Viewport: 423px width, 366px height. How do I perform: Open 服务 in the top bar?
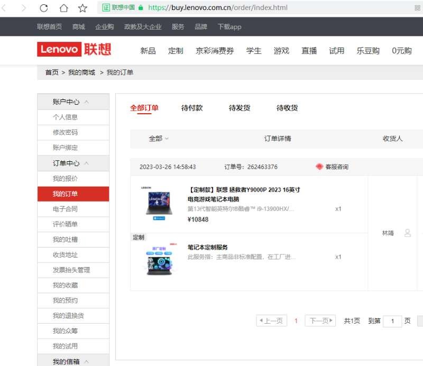point(178,27)
